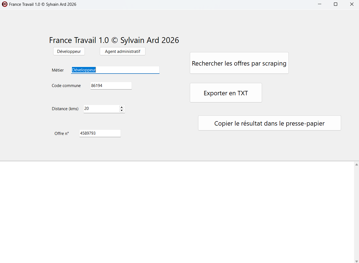Click the Métier label

point(58,70)
